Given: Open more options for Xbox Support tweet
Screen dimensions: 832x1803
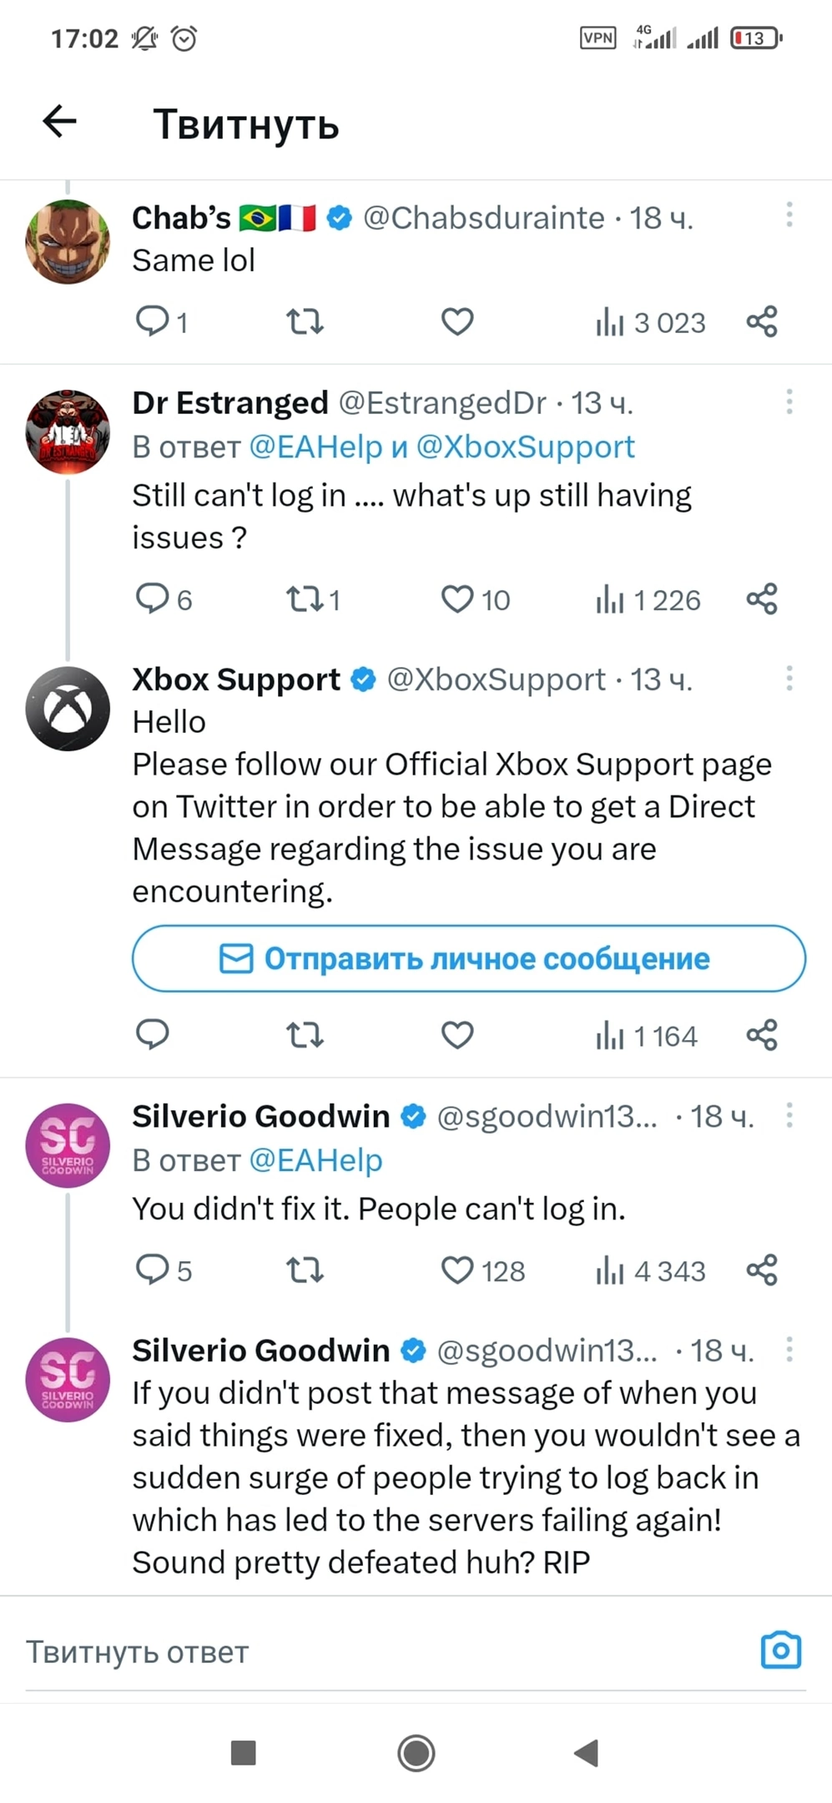Looking at the screenshot, I should (789, 678).
